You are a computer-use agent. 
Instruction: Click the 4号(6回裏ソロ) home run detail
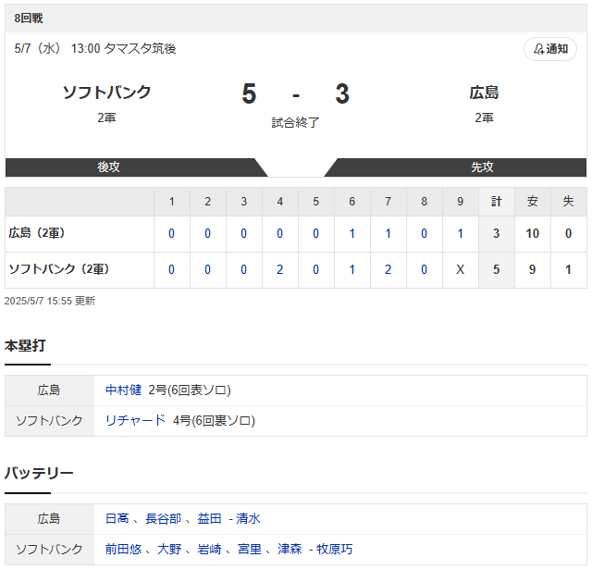pos(214,420)
